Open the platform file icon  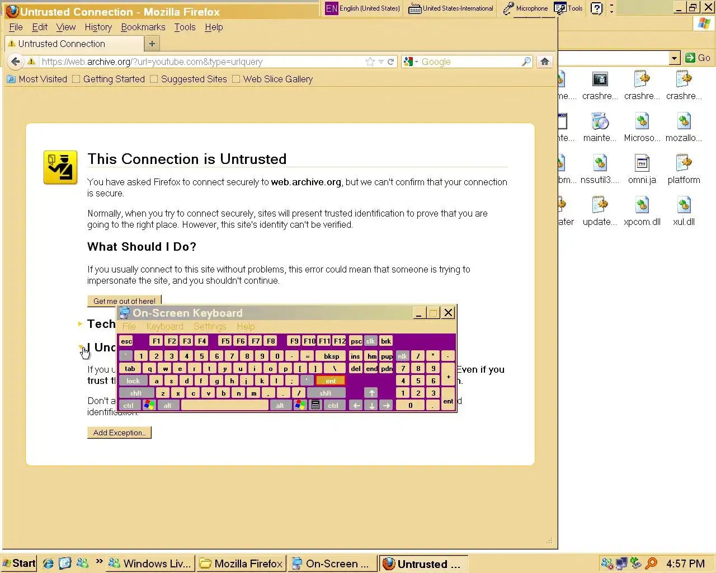tap(684, 170)
